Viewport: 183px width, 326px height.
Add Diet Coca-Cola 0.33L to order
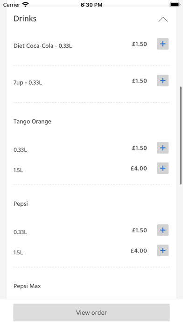click(162, 44)
